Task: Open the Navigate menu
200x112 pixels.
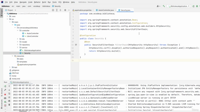Action: [x=23, y=2]
